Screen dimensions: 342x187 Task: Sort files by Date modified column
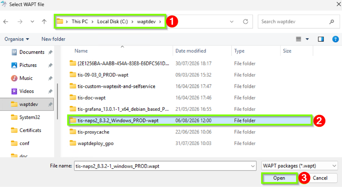191,51
